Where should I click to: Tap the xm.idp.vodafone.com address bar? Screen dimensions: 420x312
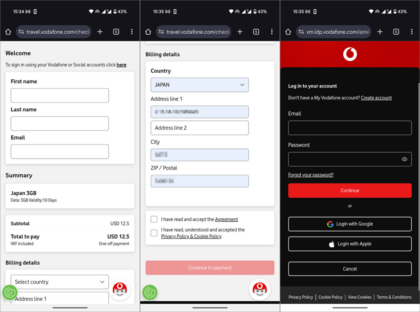pyautogui.click(x=333, y=32)
